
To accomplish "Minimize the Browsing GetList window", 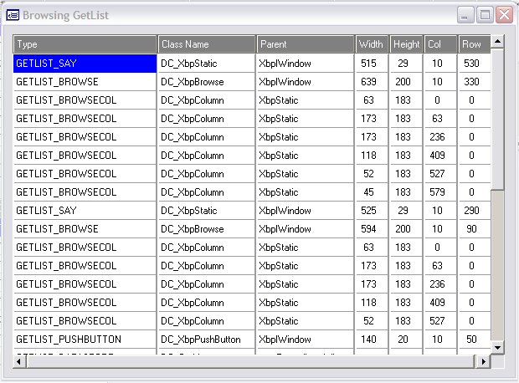I will click(x=467, y=15).
